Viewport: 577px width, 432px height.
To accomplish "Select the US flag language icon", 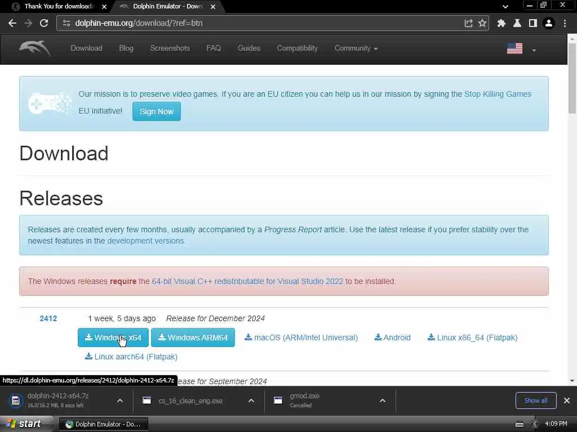I will point(514,48).
